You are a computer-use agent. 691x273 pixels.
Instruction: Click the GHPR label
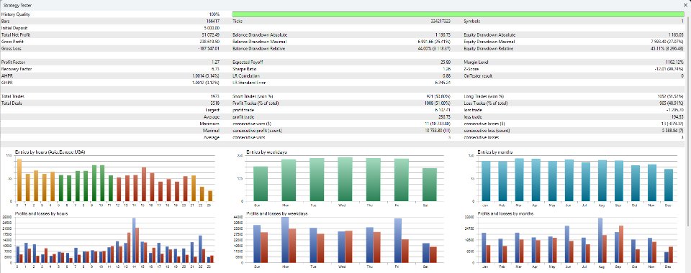7,83
